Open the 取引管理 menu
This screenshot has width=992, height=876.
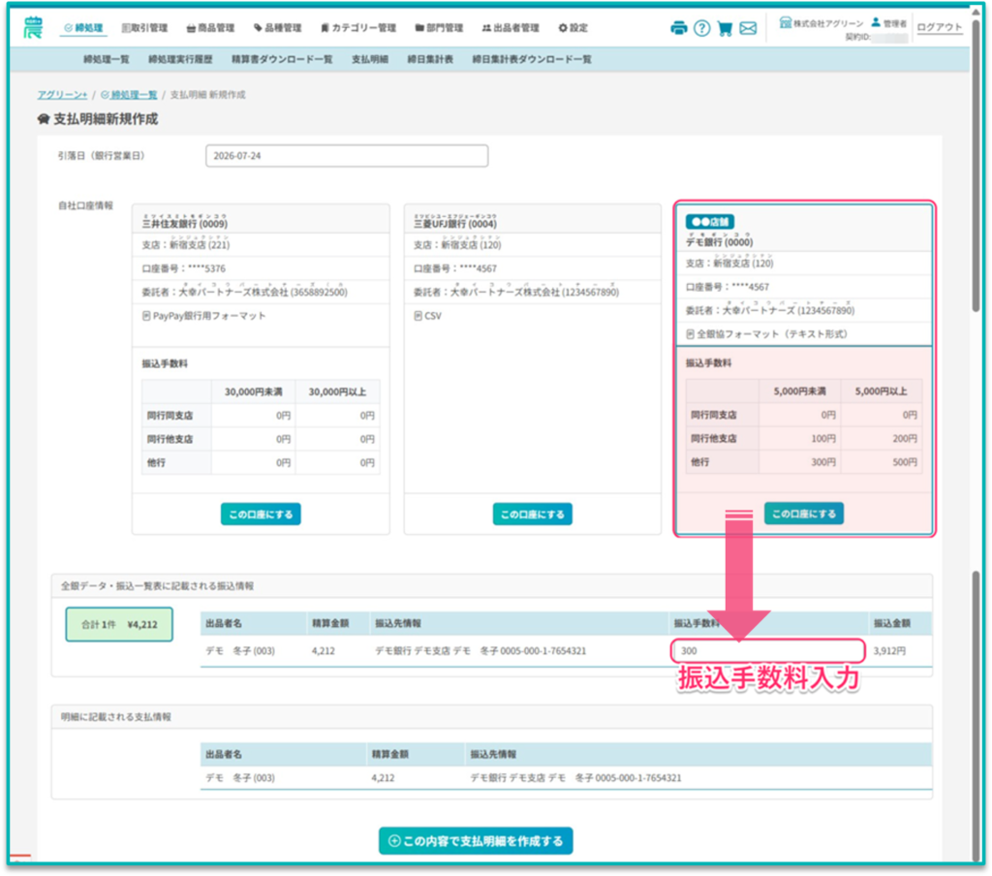tap(144, 28)
